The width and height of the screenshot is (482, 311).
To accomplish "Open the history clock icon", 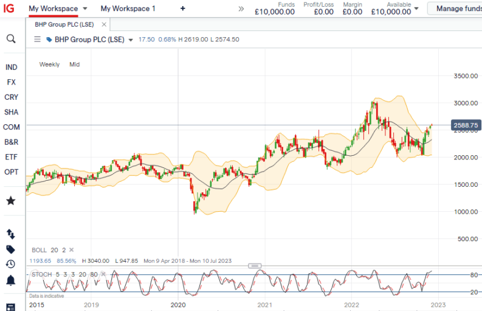I will (x=11, y=264).
